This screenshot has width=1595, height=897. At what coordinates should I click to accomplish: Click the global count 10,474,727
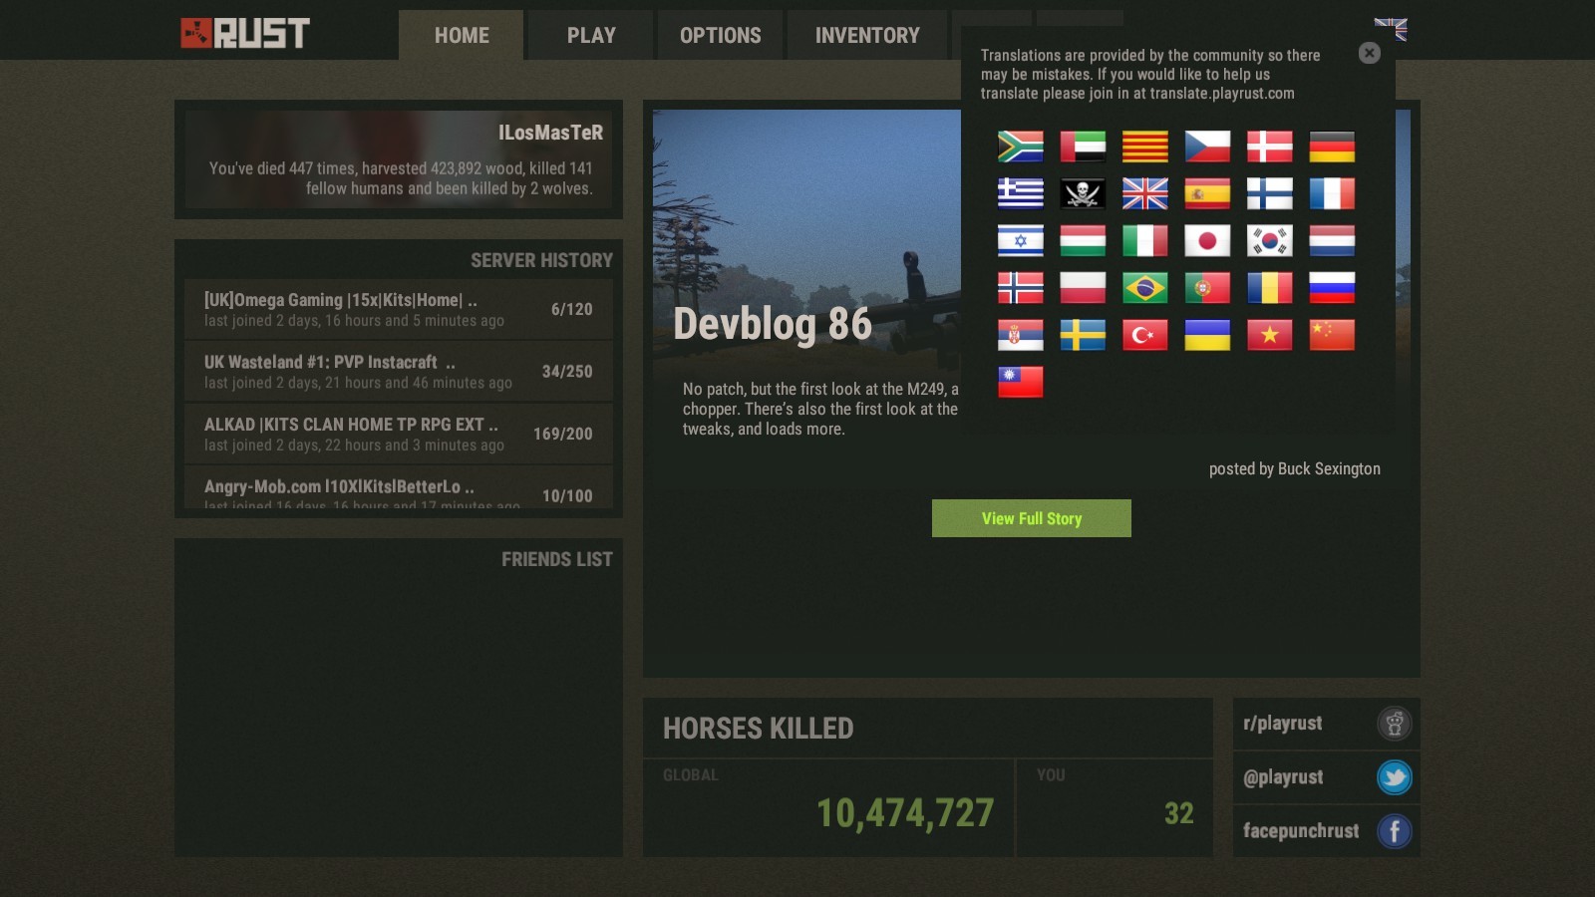click(905, 813)
